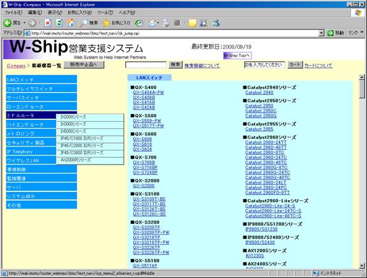The height and width of the screenshot is (278, 367).
Task: Go to the Home page icon
Action: (x=71, y=23)
